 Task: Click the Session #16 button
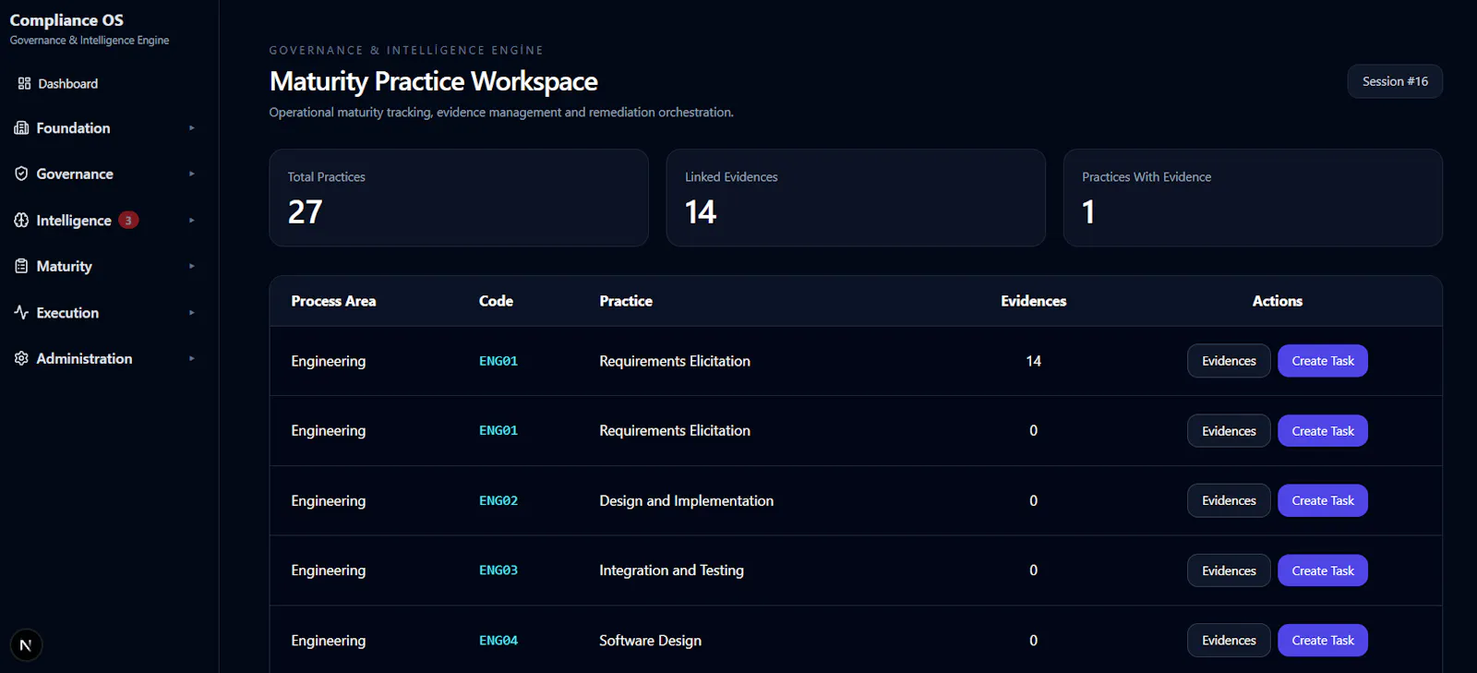point(1395,81)
